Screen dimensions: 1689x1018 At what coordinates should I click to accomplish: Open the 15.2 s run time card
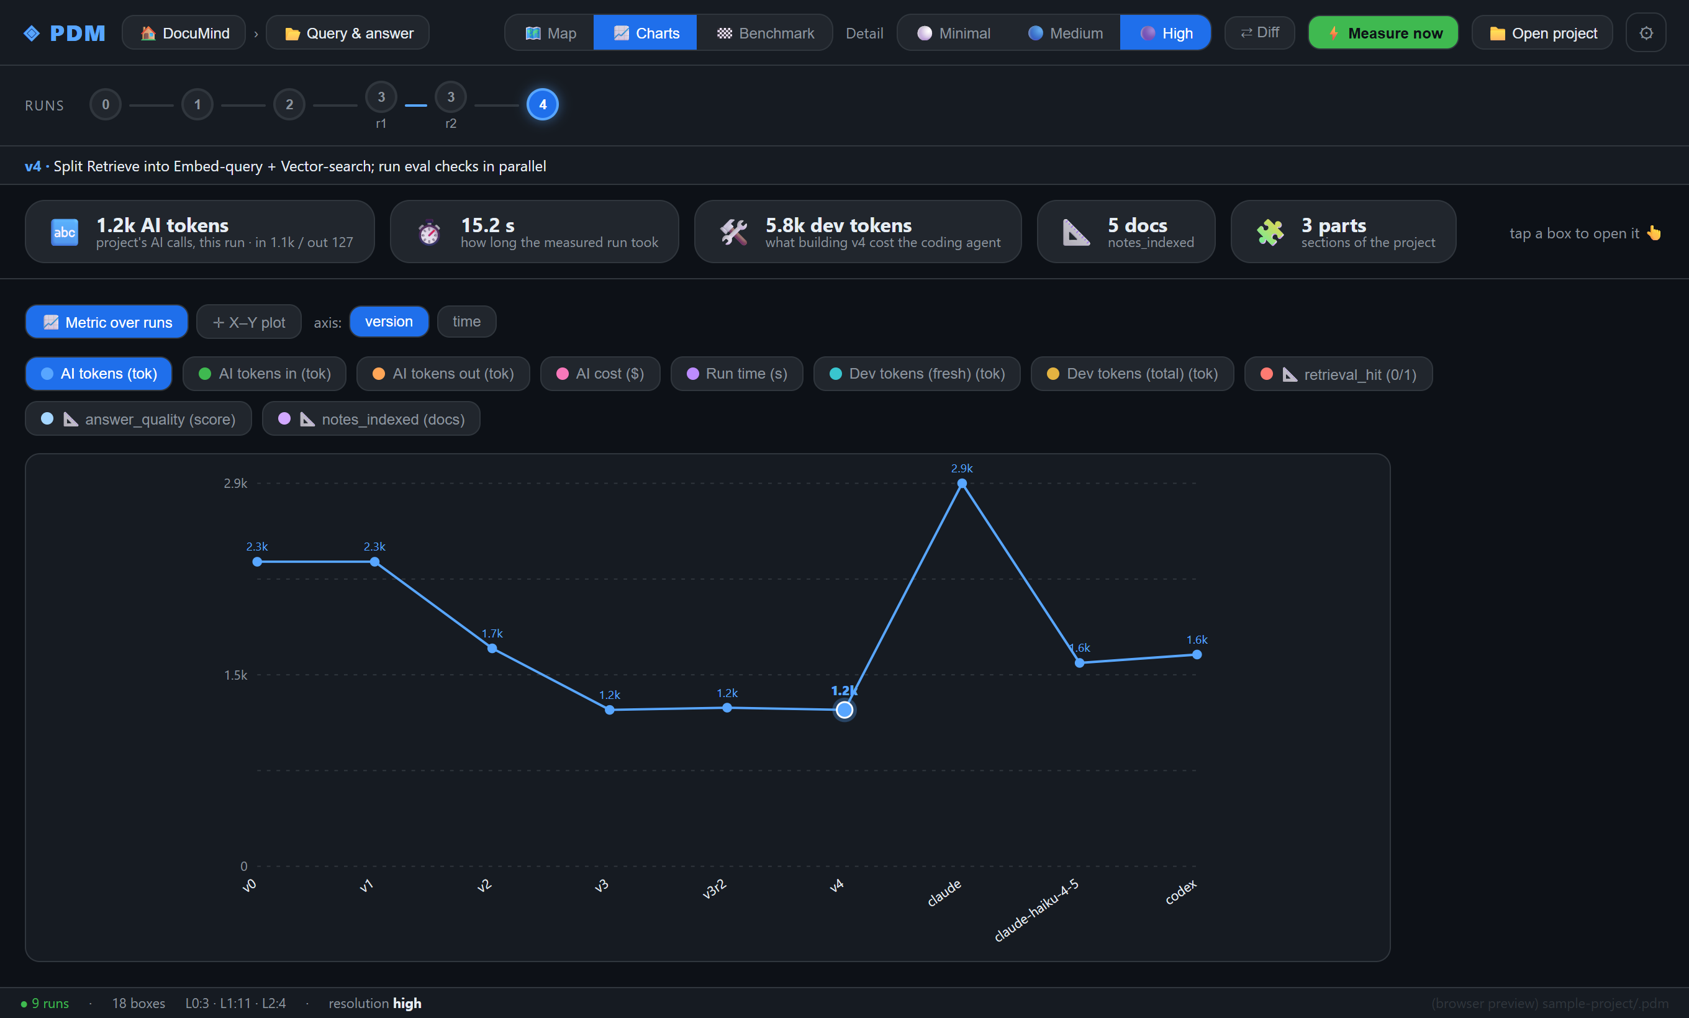click(534, 232)
